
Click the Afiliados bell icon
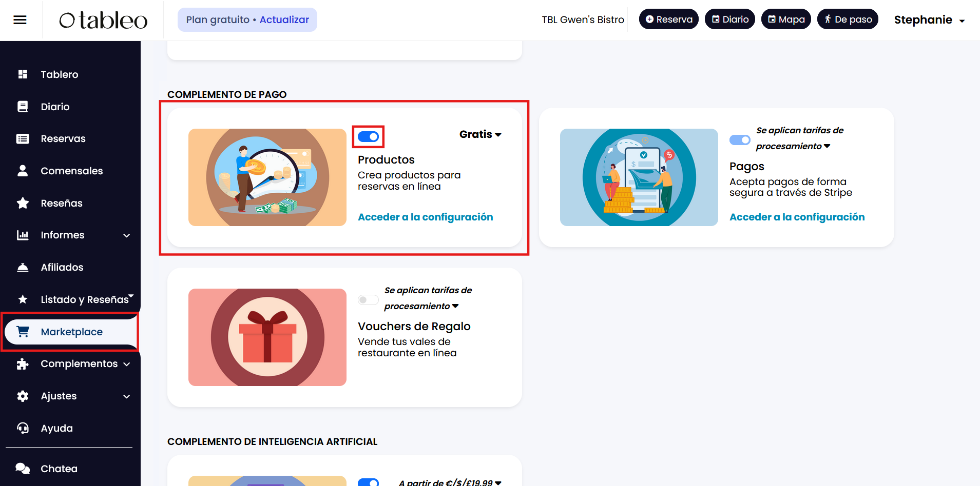[23, 267]
